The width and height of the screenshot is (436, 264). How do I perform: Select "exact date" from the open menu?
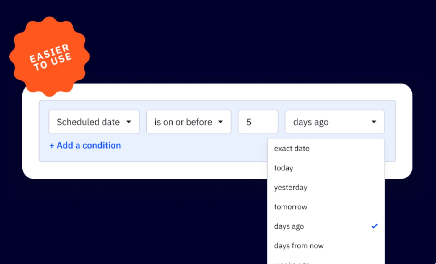pyautogui.click(x=292, y=149)
